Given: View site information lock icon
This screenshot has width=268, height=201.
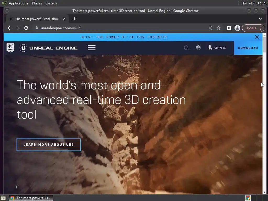Looking at the screenshot, I should pos(37,28).
